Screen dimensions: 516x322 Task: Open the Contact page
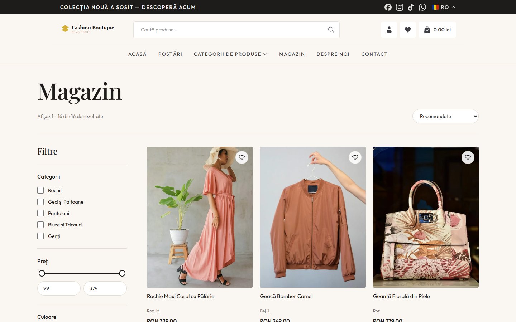point(374,54)
